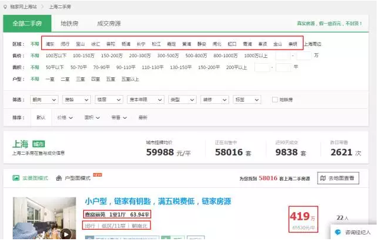Viewport: 379px width, 241px height.
Task: Select price range 500-800万
Action: click(x=196, y=56)
